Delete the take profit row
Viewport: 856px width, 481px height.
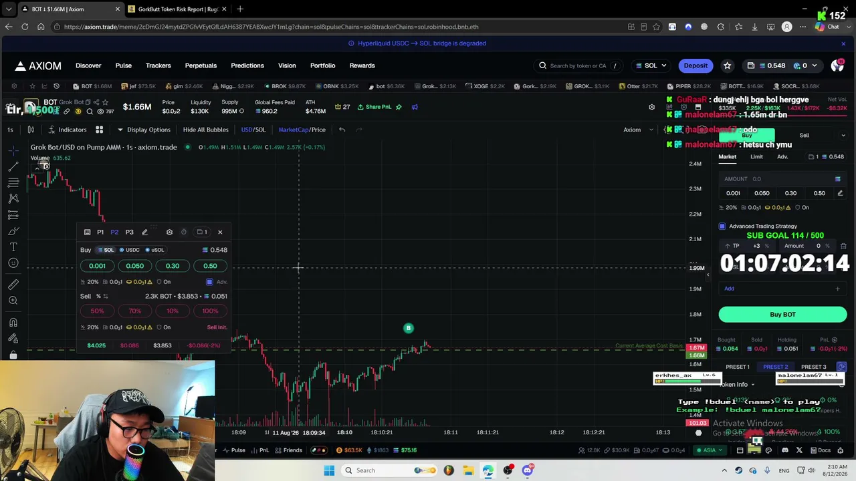(843, 246)
